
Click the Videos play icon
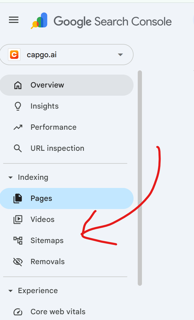coord(18,220)
